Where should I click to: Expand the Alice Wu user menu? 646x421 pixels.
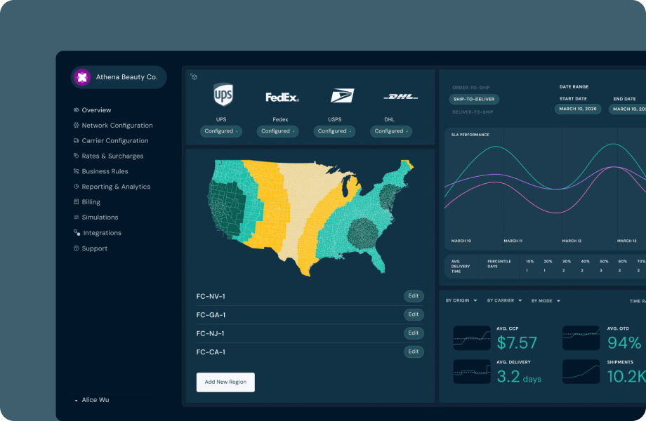tap(91, 400)
